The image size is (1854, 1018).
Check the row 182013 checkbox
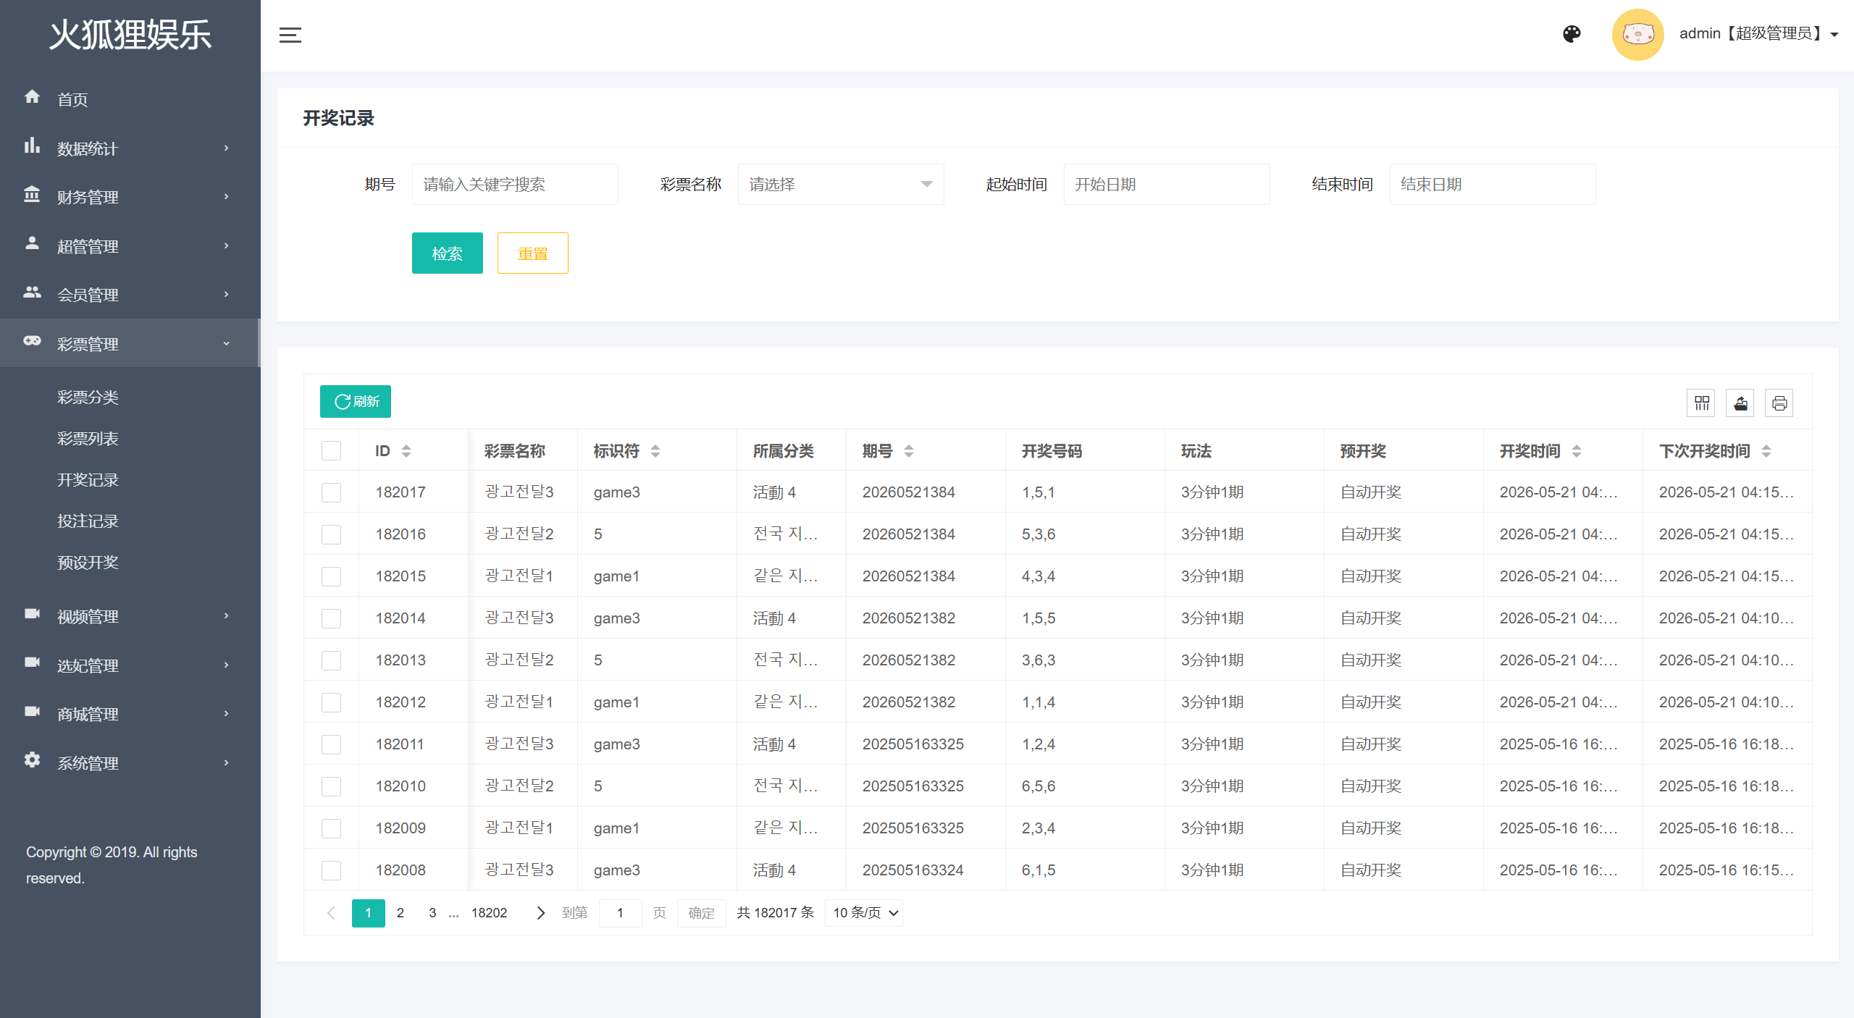331,661
